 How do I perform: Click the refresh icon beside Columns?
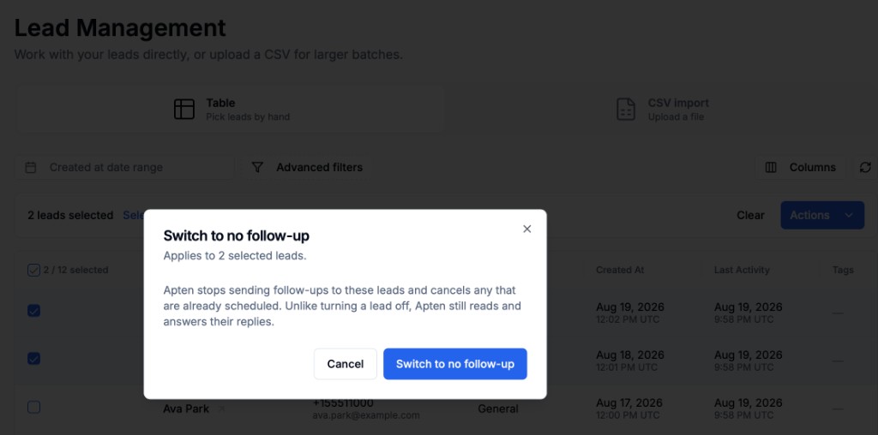pos(865,167)
